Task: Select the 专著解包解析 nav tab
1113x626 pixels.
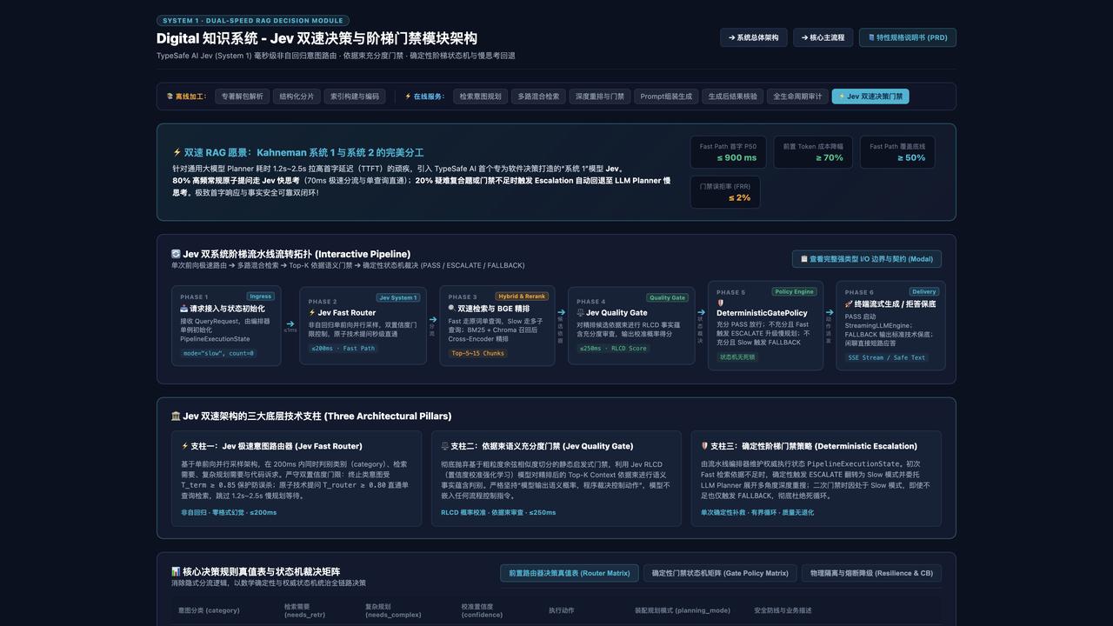Action: coord(242,97)
